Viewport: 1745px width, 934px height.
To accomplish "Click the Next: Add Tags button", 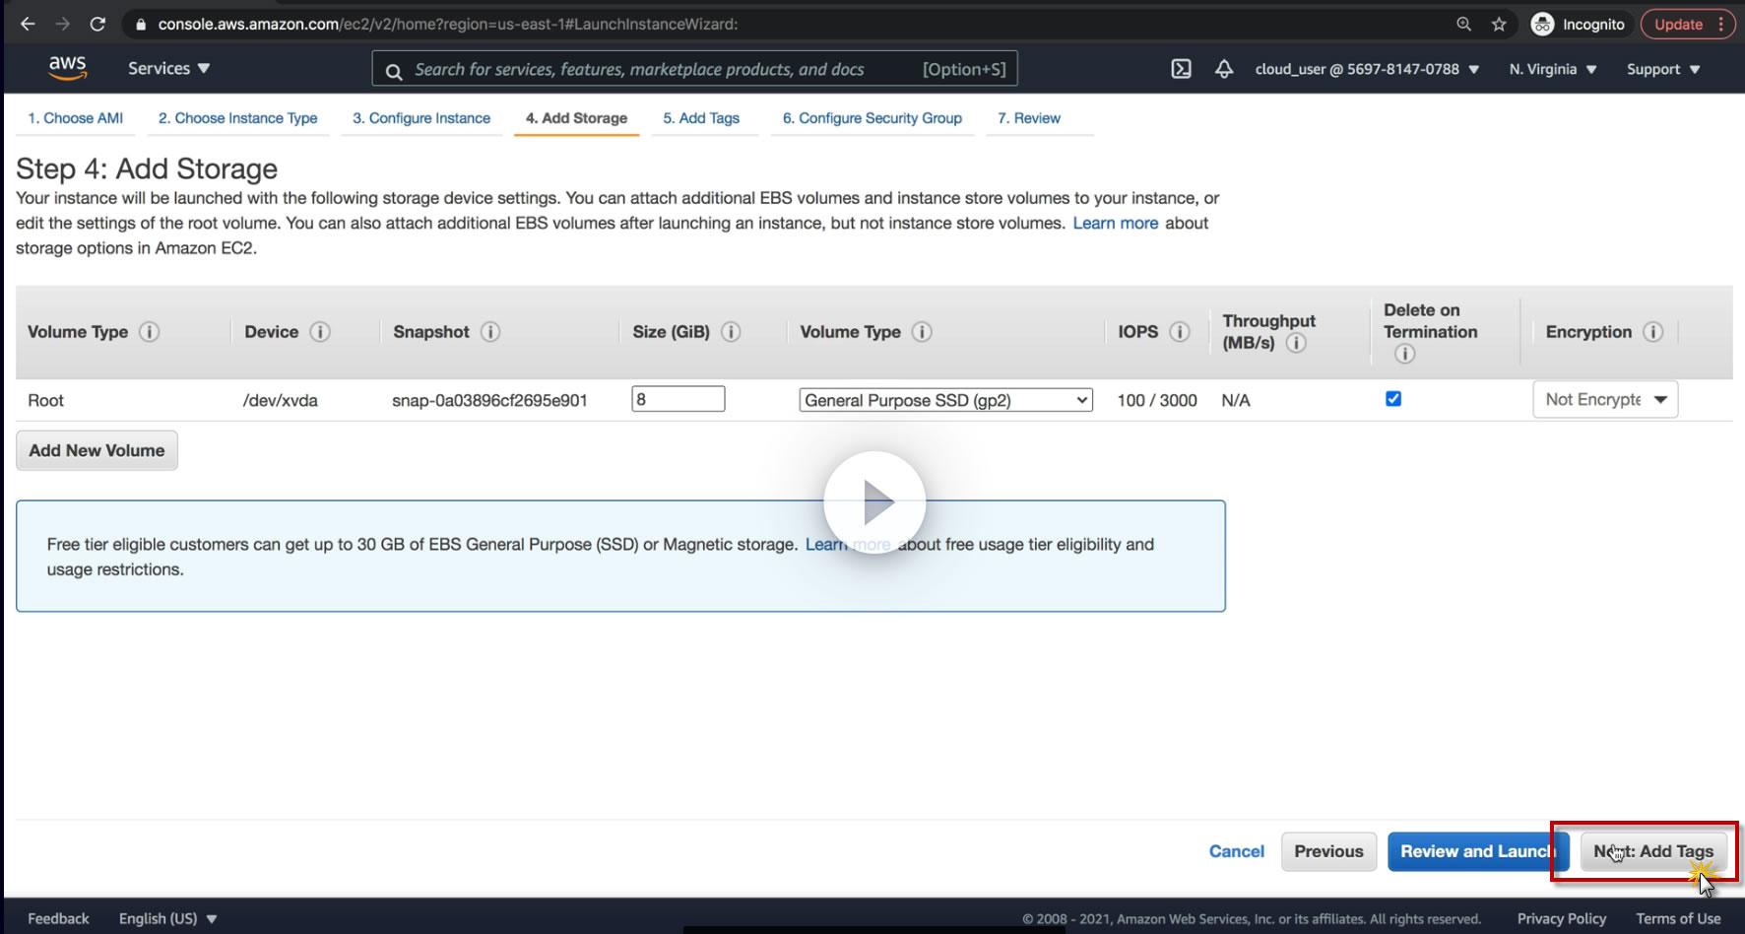I will coord(1653,851).
